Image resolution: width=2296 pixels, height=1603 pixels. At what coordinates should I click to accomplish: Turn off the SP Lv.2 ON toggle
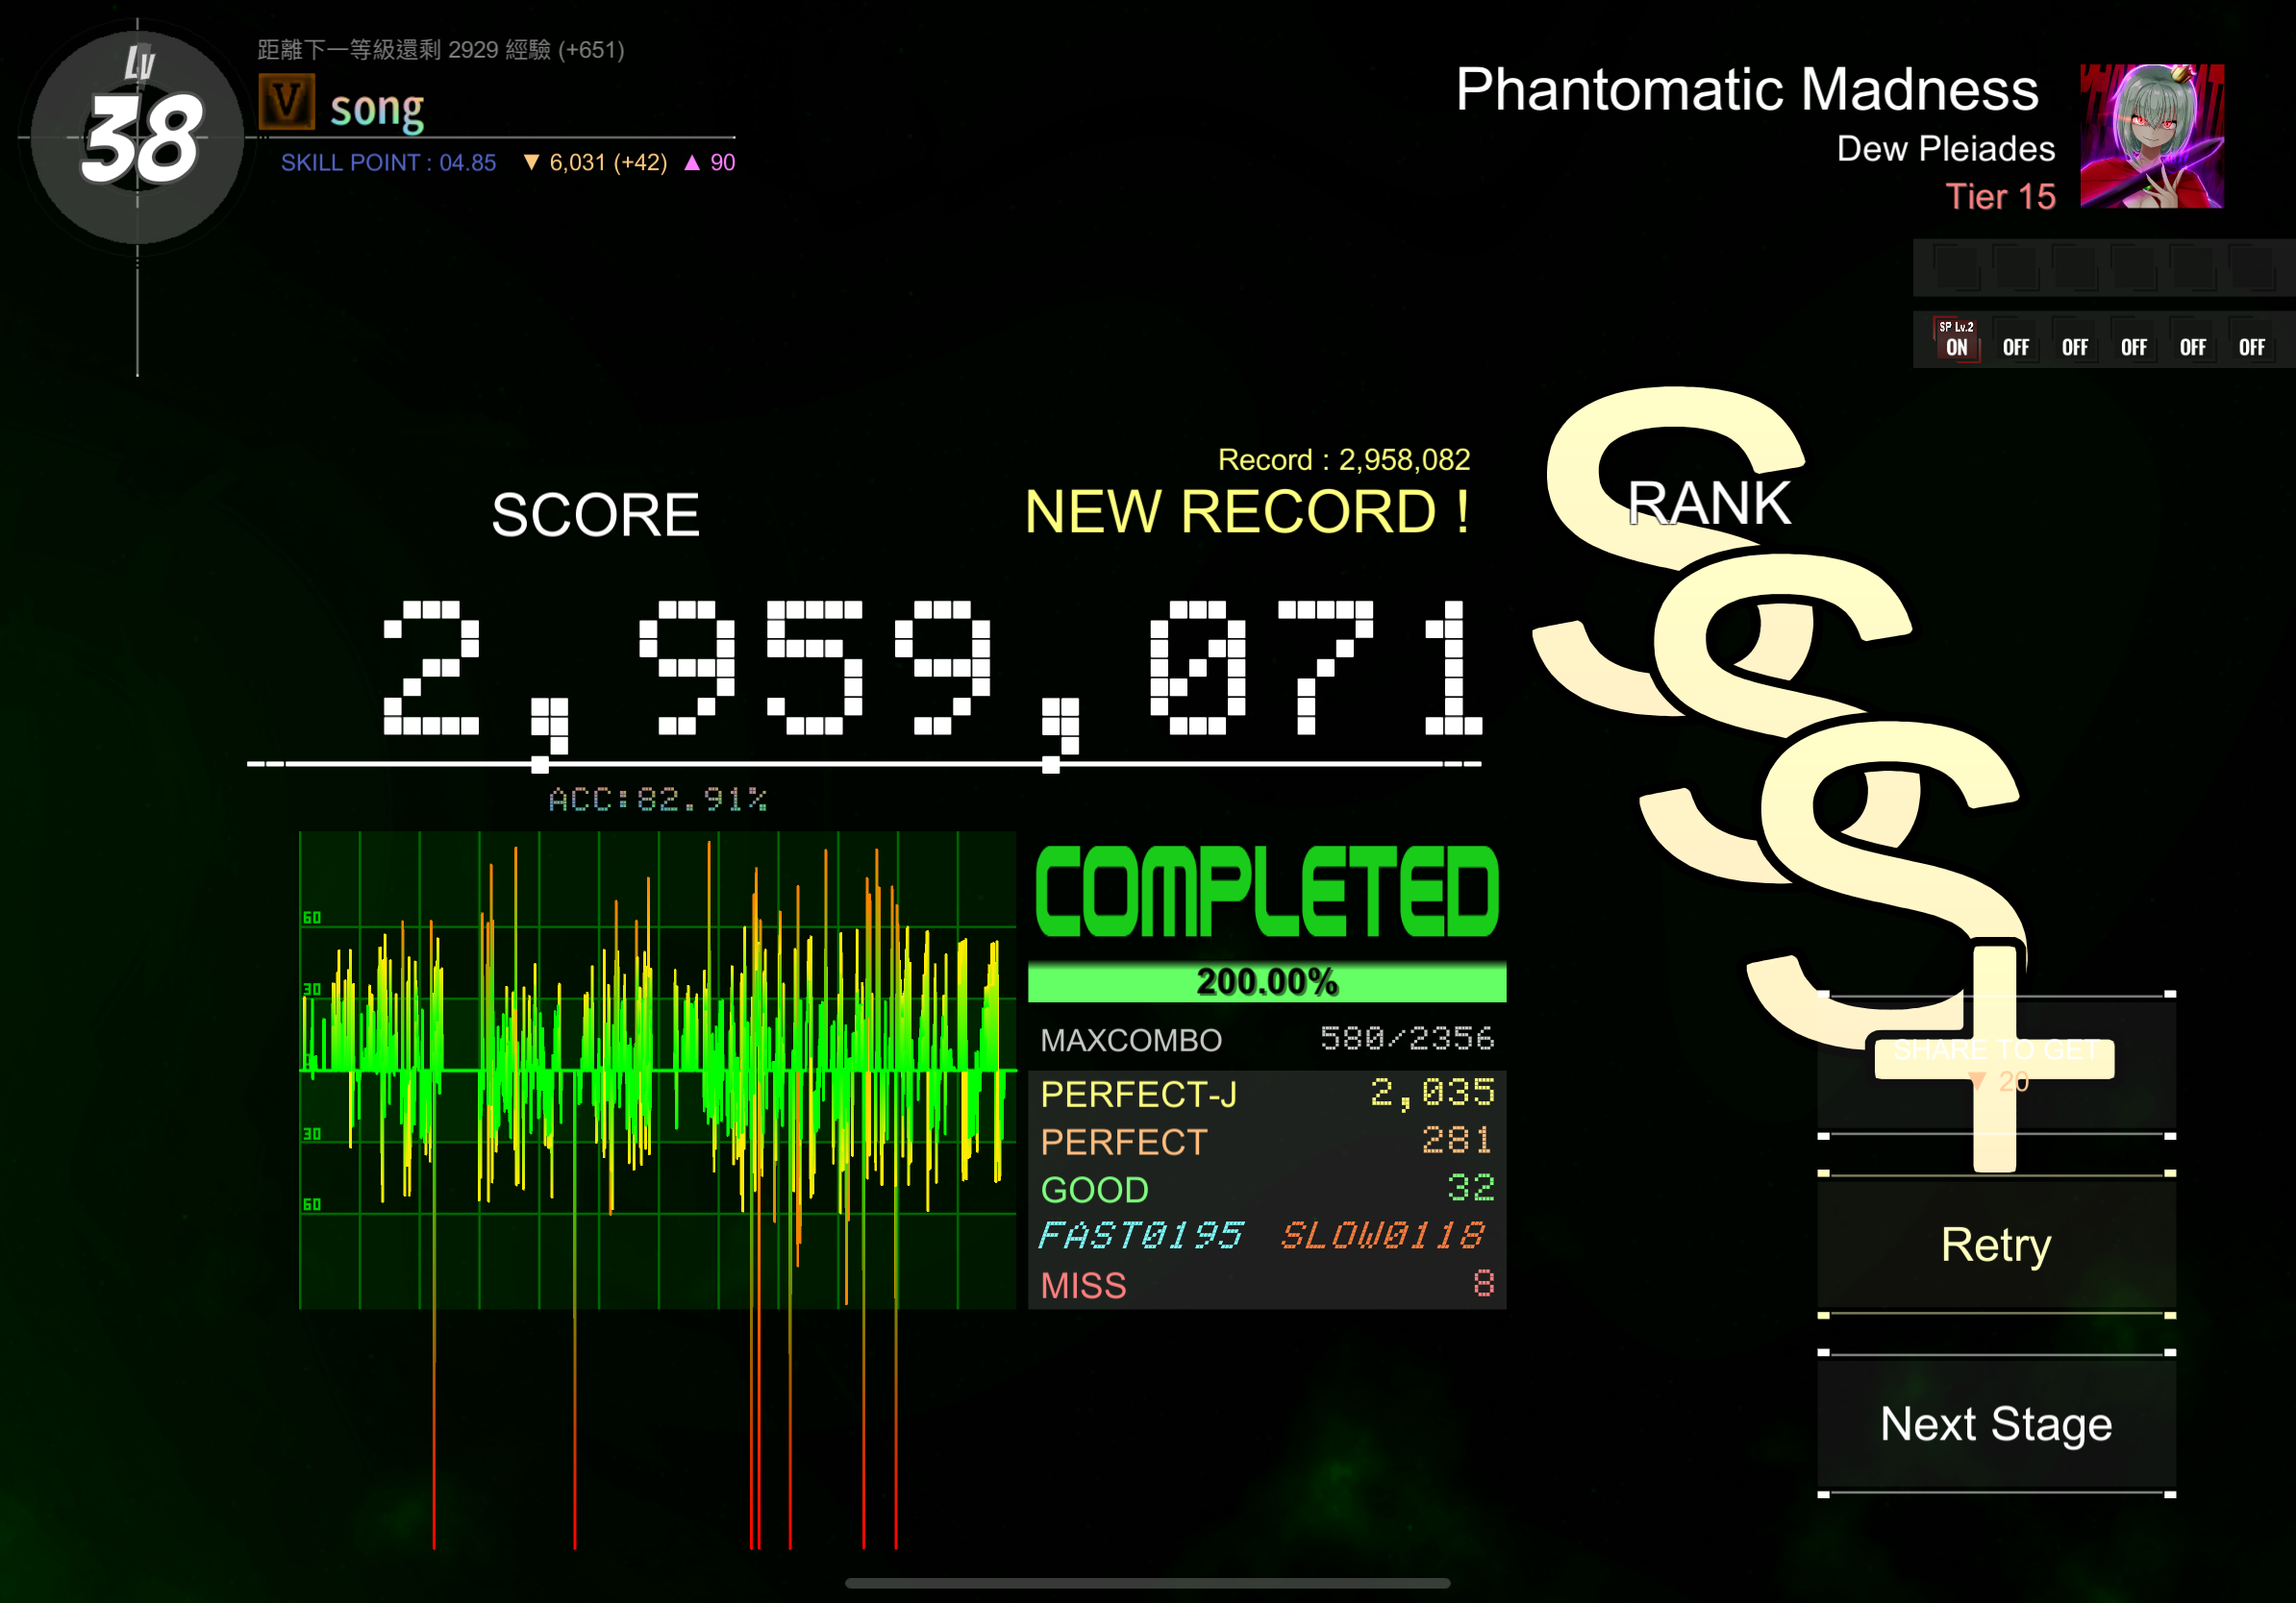click(1956, 340)
